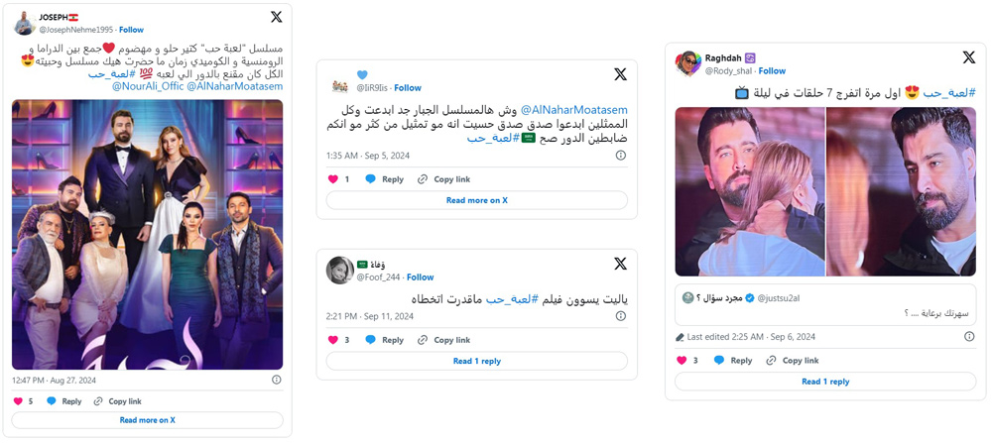Open the info icon on the Sep 11 tweet
The height and width of the screenshot is (443, 992).
621,316
